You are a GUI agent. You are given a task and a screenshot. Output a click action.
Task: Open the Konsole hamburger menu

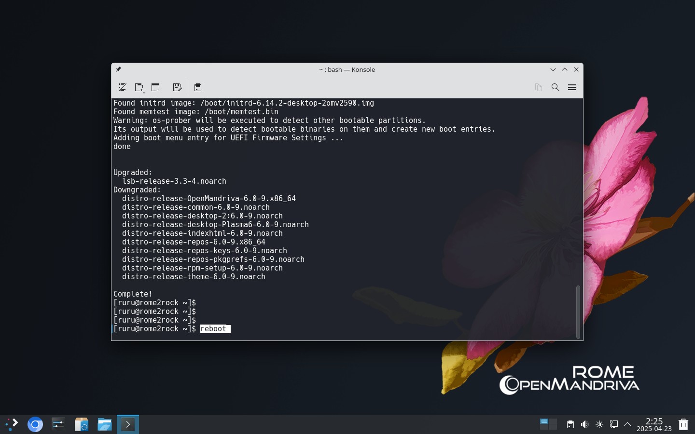[x=572, y=87]
